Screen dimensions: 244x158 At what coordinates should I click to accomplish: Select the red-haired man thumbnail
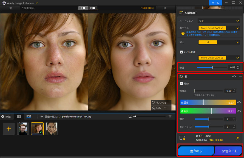click(23, 129)
